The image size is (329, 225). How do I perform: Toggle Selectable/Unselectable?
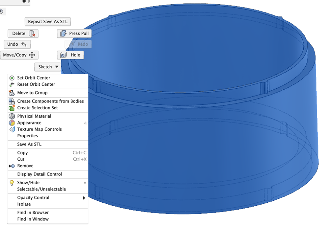48,189
